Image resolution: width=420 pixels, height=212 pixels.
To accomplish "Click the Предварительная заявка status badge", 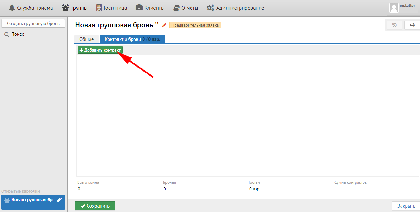I will pos(195,25).
